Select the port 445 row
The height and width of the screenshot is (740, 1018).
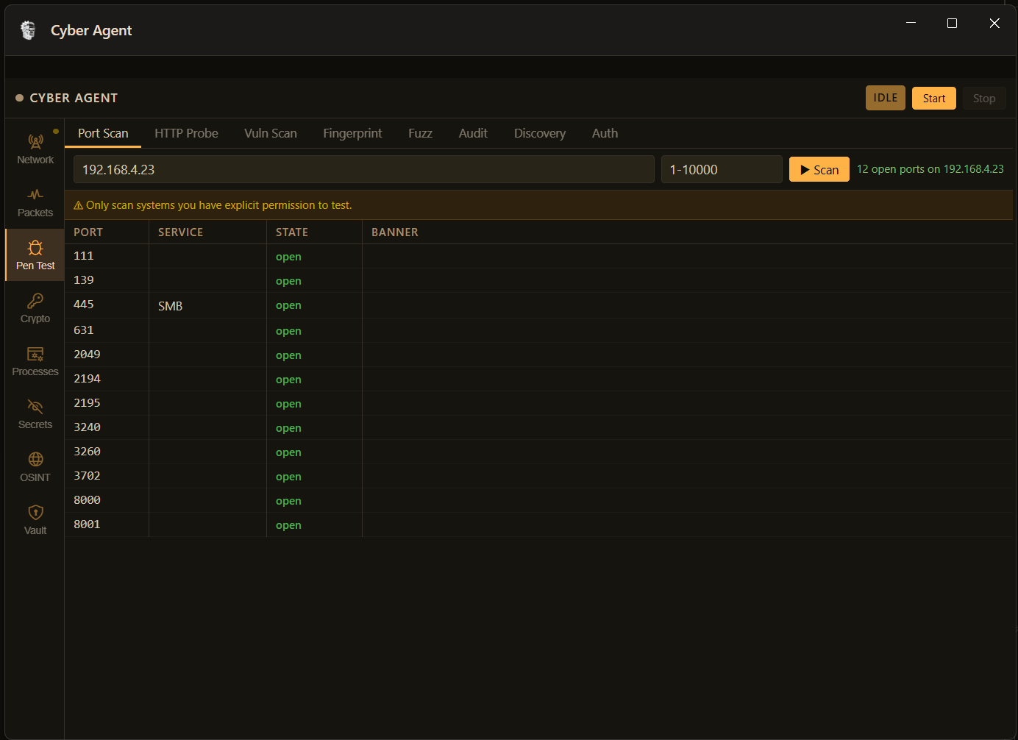[538, 305]
